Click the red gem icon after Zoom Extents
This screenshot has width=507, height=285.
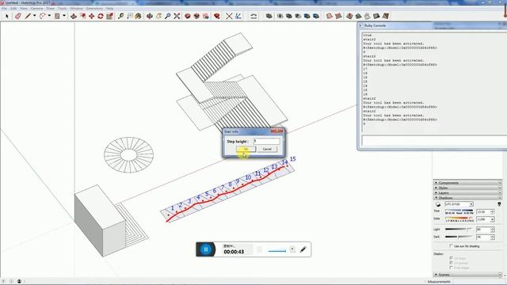click(188, 16)
